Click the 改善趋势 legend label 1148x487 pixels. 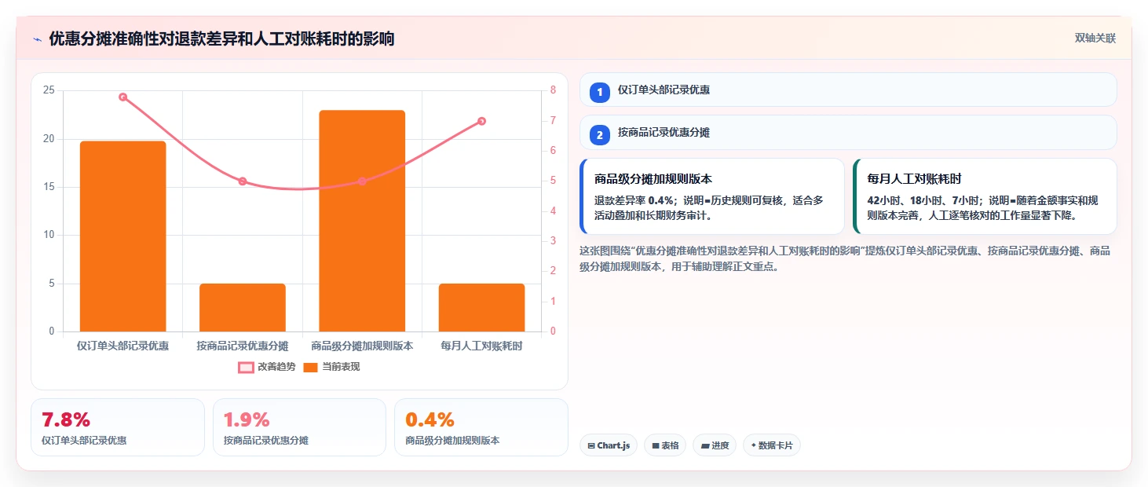tap(276, 367)
